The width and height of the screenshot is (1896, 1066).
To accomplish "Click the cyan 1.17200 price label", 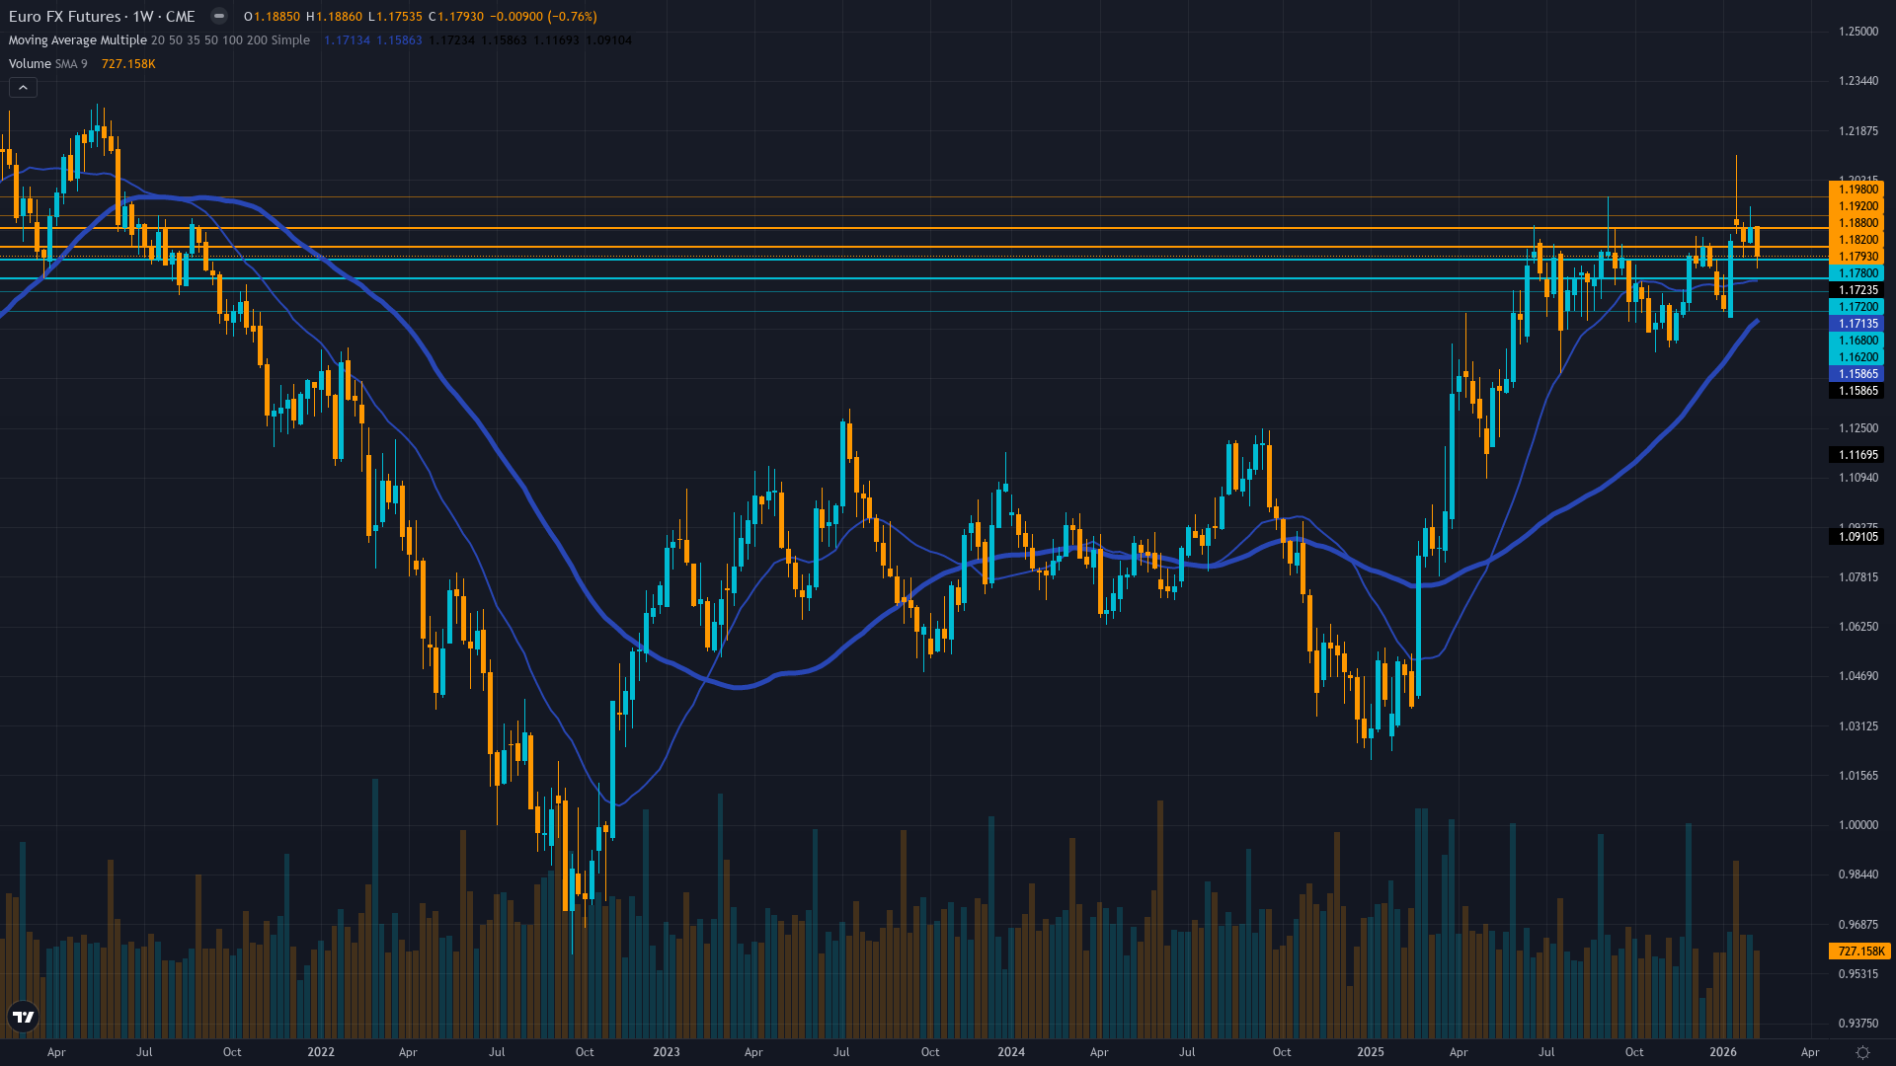I will pyautogui.click(x=1856, y=307).
